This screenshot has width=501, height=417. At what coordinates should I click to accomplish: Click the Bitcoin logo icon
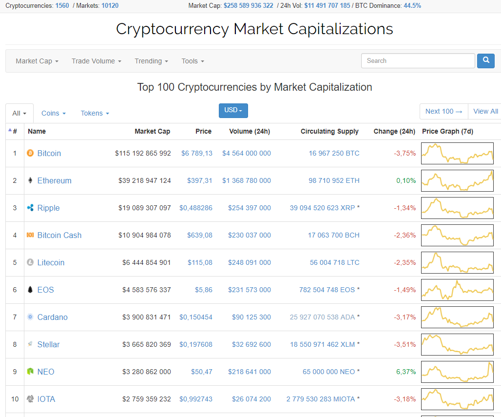pos(30,153)
